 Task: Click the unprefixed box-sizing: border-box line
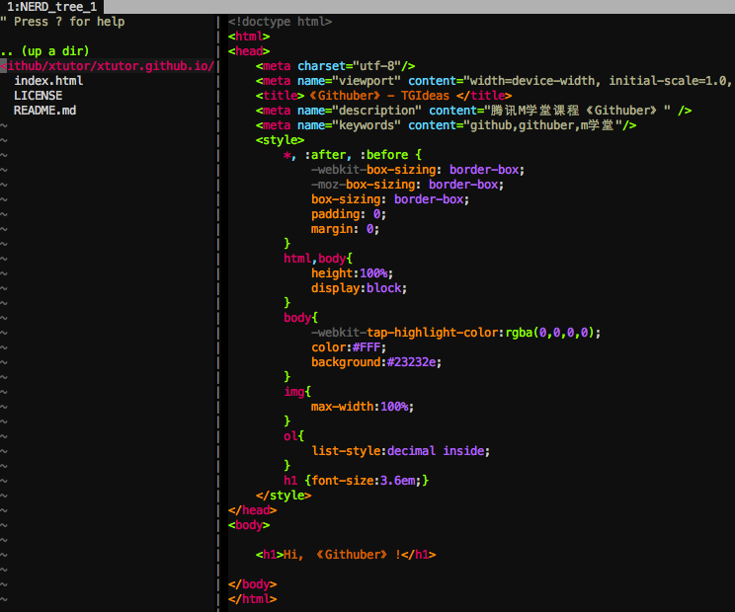tap(390, 199)
